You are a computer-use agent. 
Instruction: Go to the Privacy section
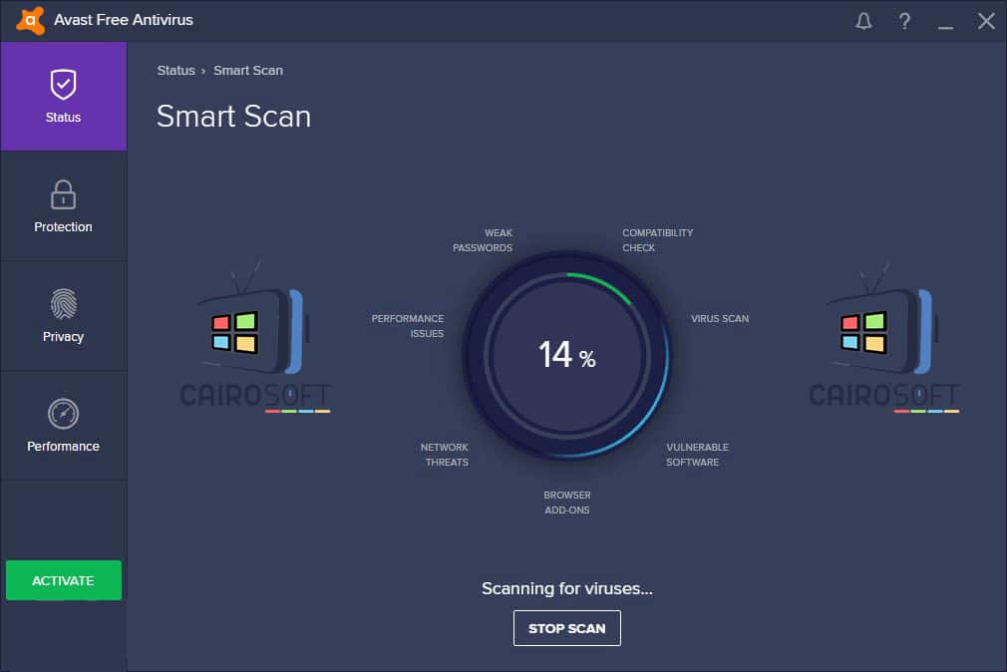tap(64, 316)
